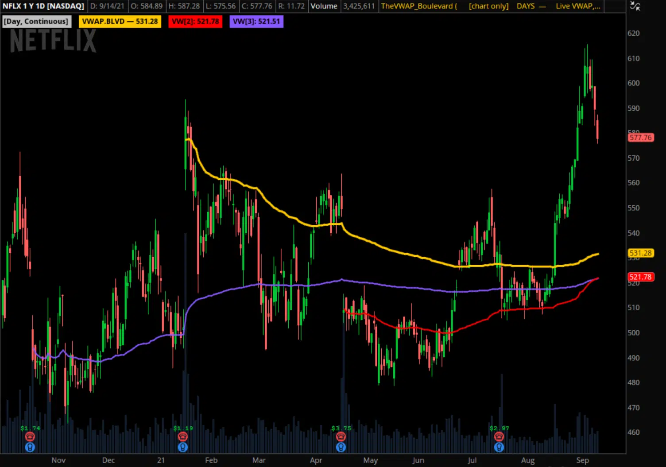
Task: Click the red 577.76 last price bubble
Action: pos(641,138)
